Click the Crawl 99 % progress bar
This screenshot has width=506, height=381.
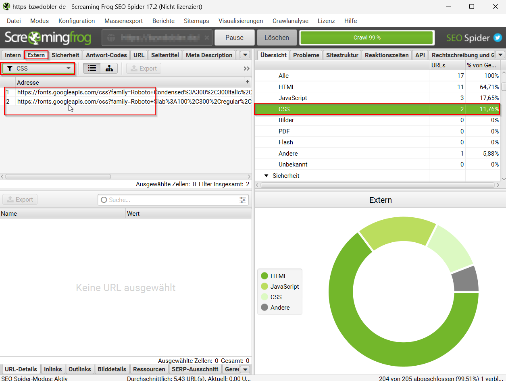tap(367, 37)
